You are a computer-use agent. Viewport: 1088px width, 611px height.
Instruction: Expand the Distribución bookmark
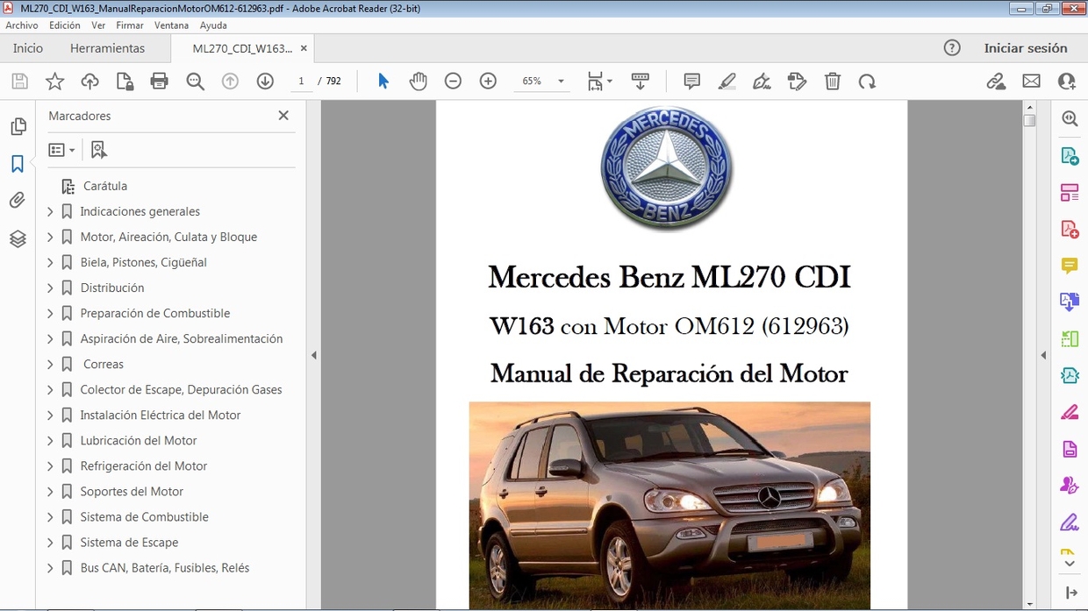(x=51, y=288)
